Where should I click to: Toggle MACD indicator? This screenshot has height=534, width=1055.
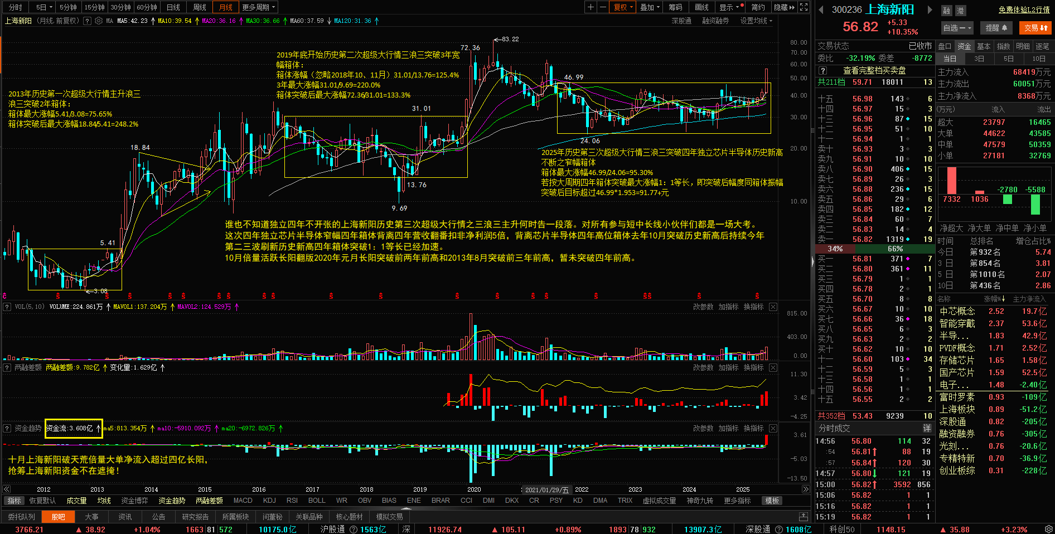click(243, 501)
